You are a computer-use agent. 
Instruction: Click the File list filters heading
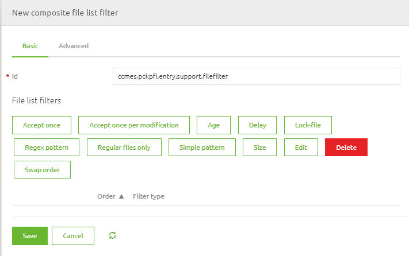coord(36,100)
